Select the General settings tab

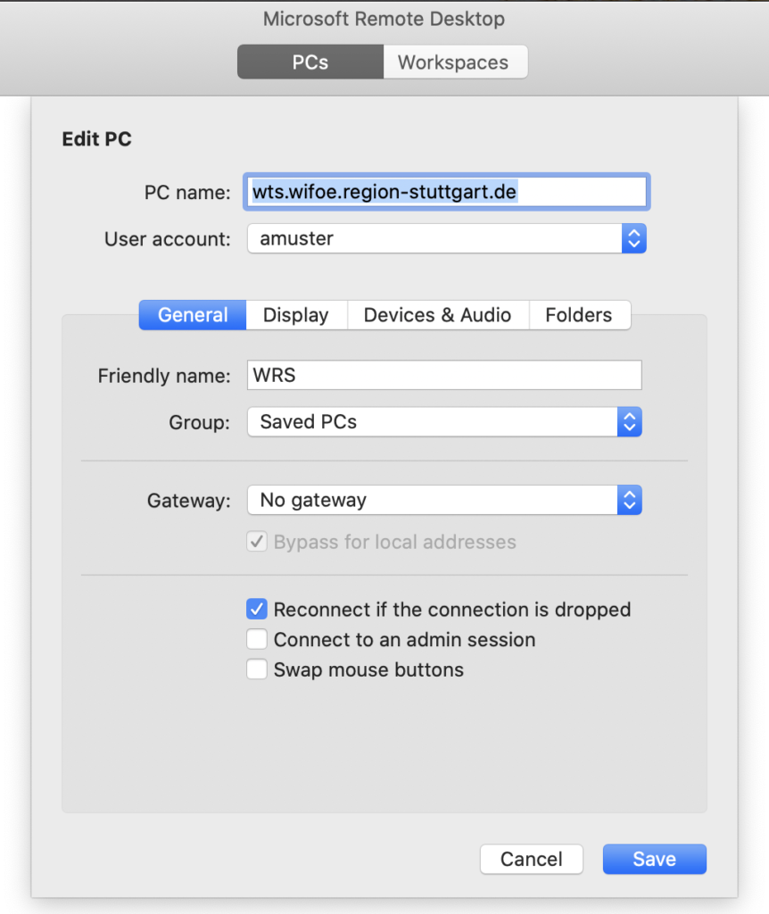point(193,315)
